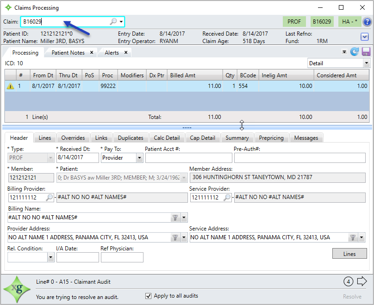374x305 pixels.
Task: Click the xg diamond logo icon
Action: (x=17, y=289)
